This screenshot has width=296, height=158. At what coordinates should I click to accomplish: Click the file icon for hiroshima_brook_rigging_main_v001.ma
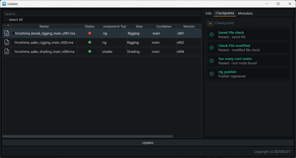tap(7, 33)
